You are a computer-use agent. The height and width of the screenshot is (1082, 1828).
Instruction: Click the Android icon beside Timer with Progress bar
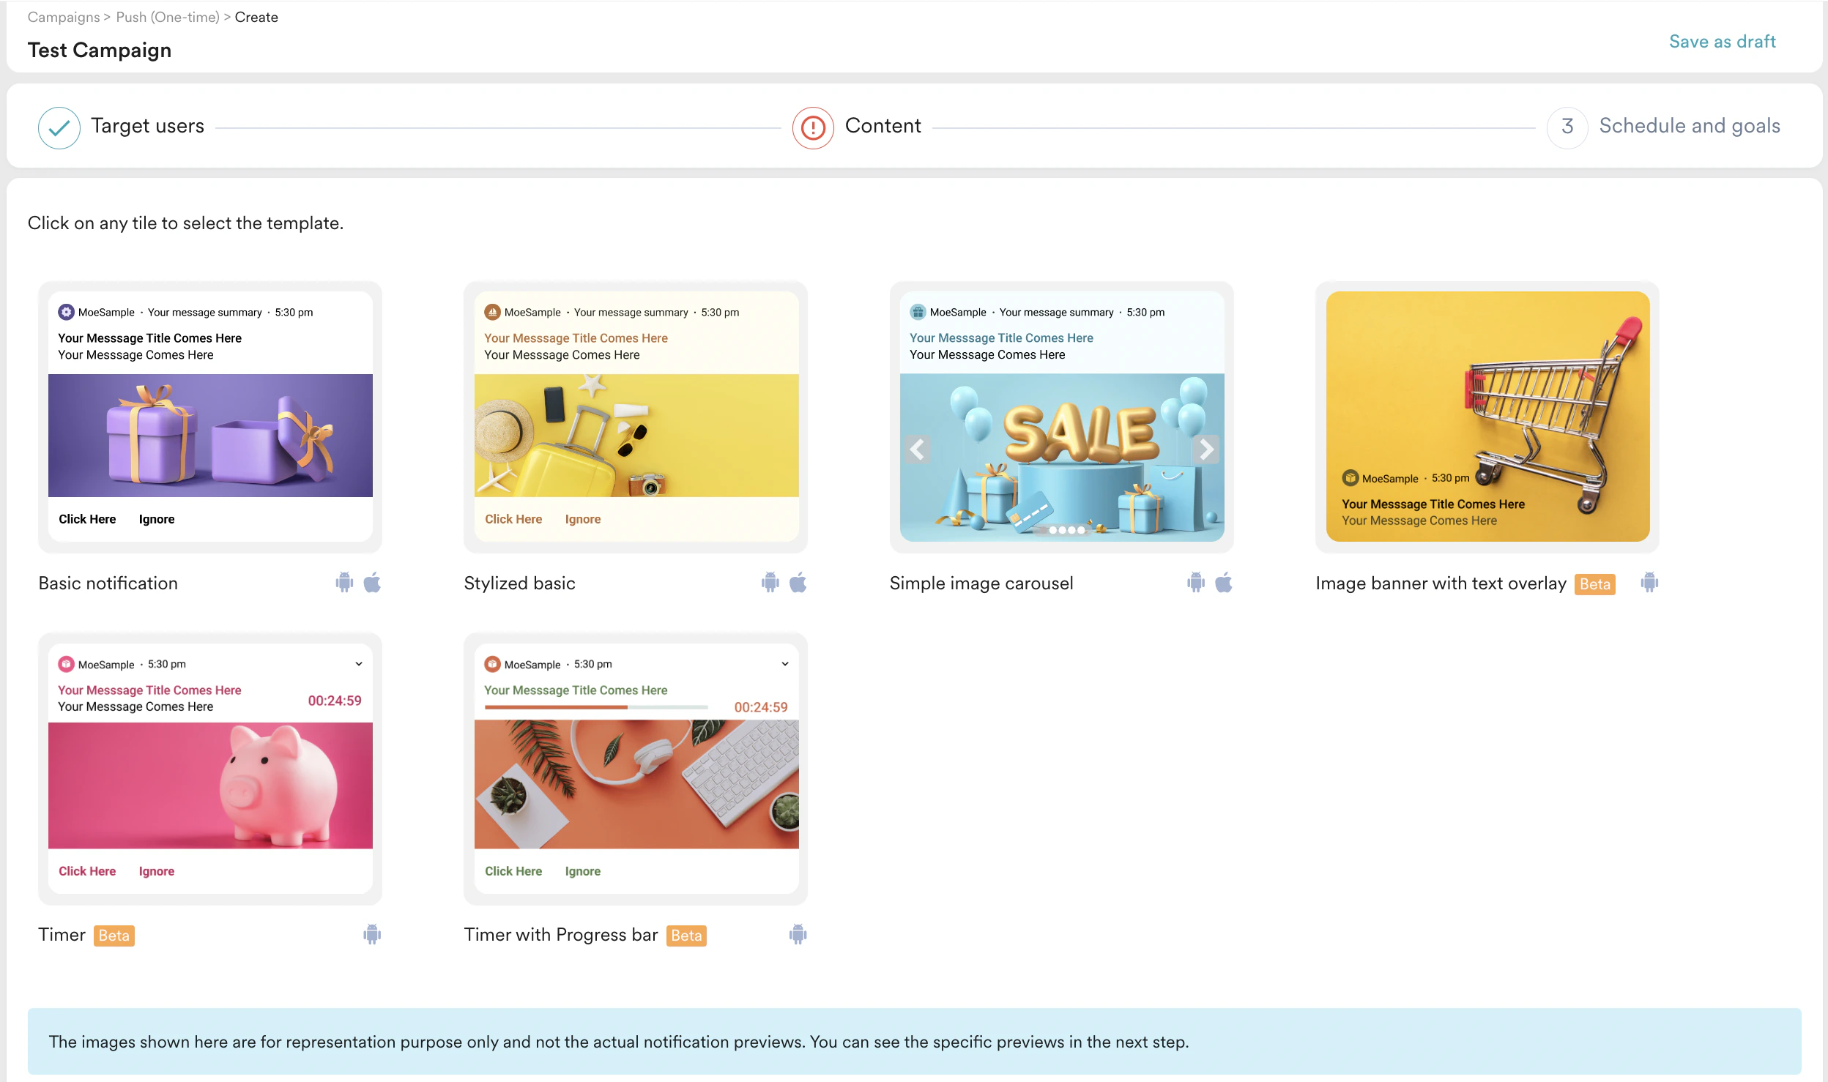(x=798, y=934)
